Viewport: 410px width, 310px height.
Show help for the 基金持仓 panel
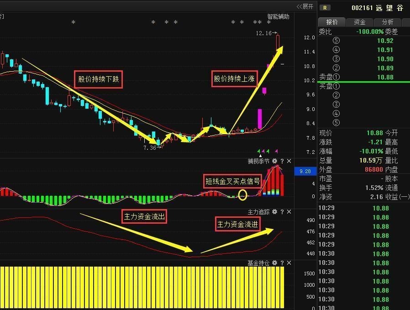click(x=282, y=263)
